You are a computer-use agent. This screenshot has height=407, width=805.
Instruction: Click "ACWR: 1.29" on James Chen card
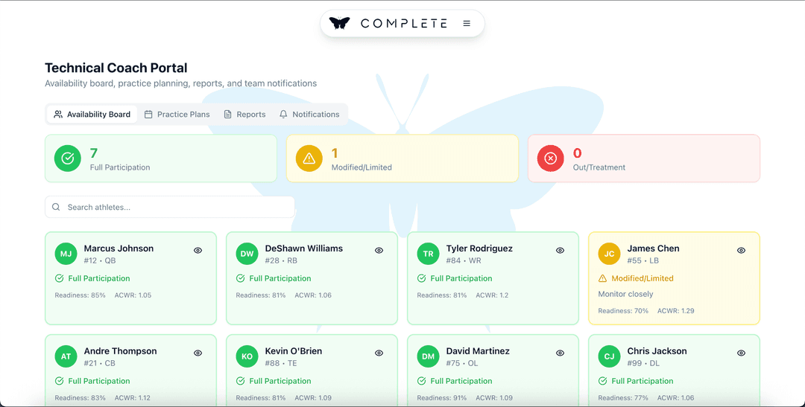click(675, 310)
